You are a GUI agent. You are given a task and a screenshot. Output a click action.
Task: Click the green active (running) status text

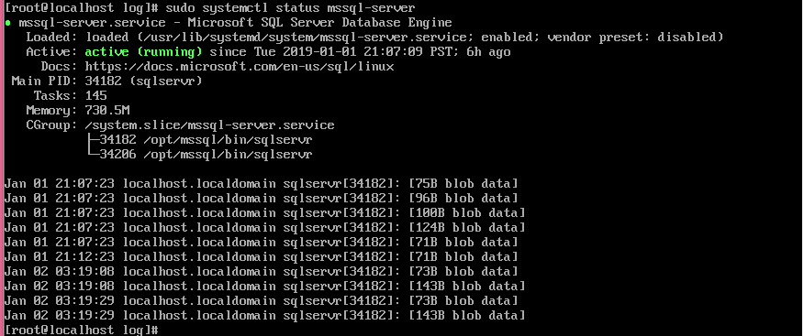pyautogui.click(x=143, y=52)
